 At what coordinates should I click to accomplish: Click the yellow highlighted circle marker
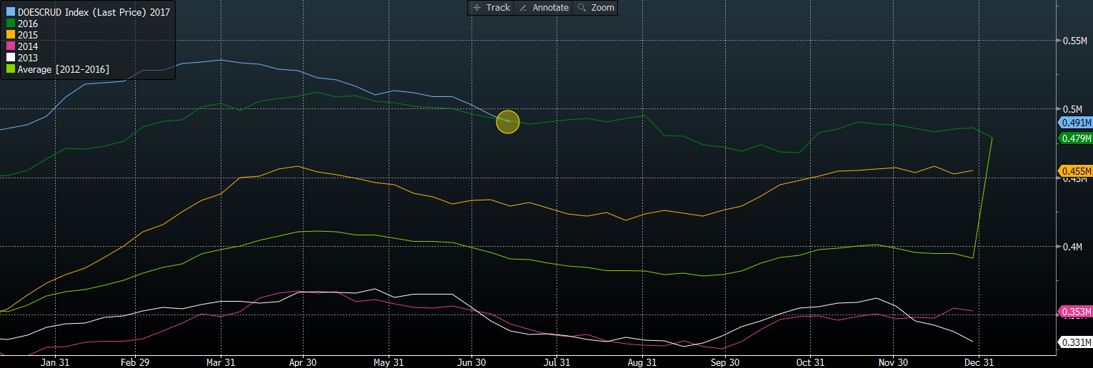pyautogui.click(x=508, y=122)
